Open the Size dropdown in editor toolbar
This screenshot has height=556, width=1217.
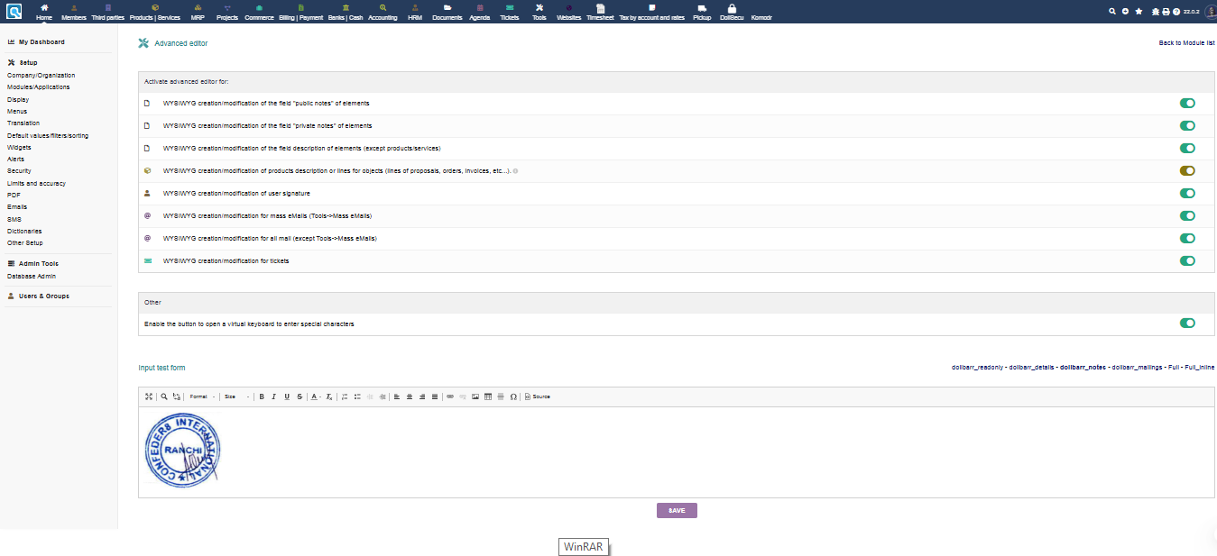coord(236,396)
